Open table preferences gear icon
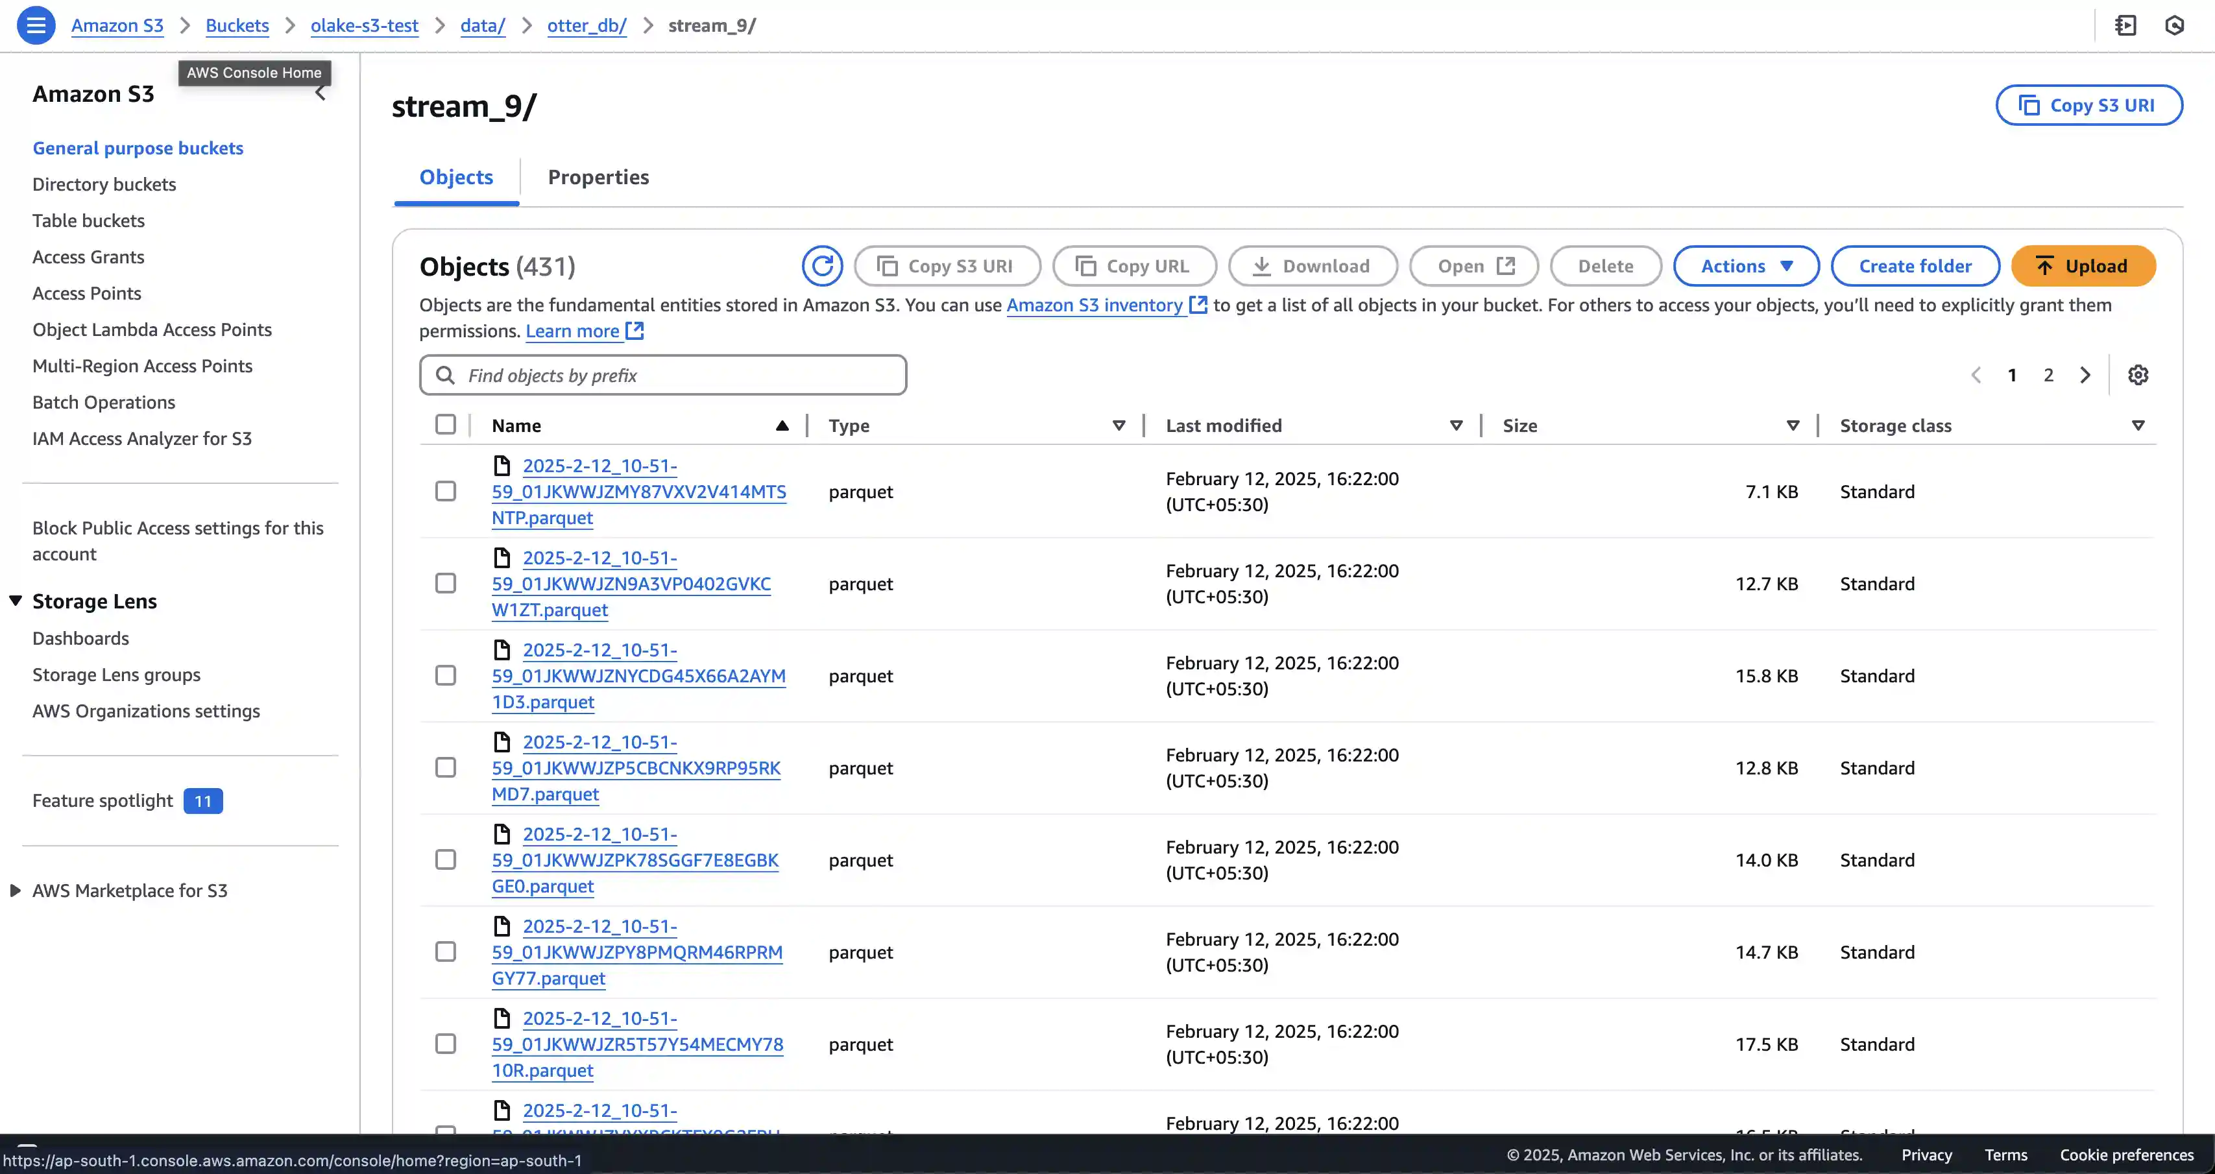The height and width of the screenshot is (1174, 2215). point(2138,376)
